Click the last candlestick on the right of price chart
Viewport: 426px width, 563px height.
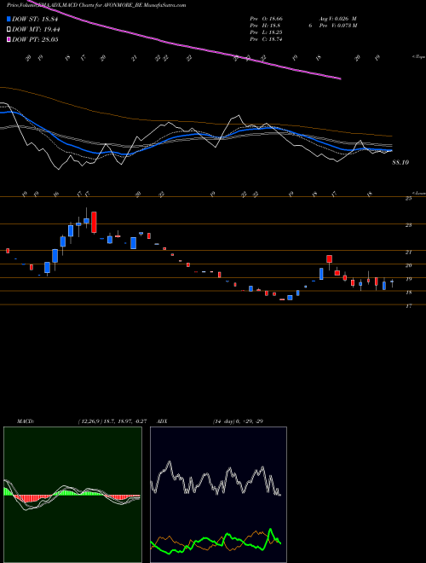(392, 282)
